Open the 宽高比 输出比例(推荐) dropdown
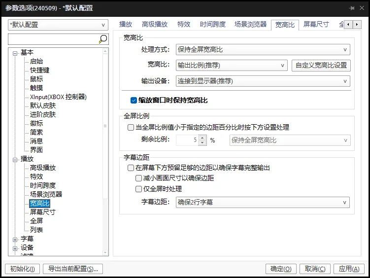370x278 pixels. 232,66
